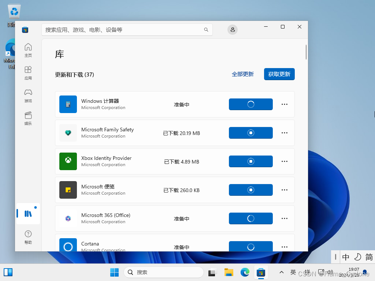Image resolution: width=375 pixels, height=281 pixels.
Task: Open the Widgets panel on the taskbar
Action: 8,272
